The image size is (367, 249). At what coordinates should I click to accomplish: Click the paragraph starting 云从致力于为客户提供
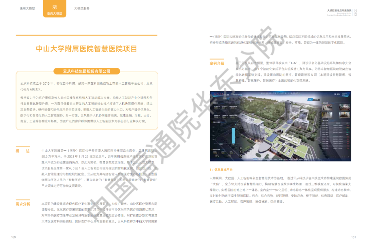pos(86,110)
